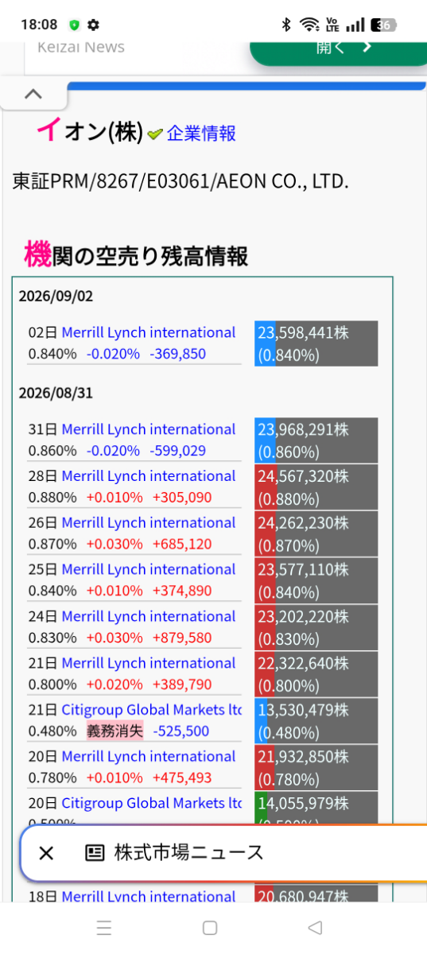Open the 31日 Merrill Lynch international link
Viewport: 427px width, 954px height.
pyautogui.click(x=149, y=429)
